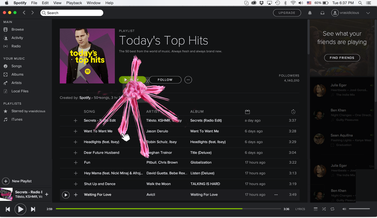Screen dimensions: 377x218
Task: Open the View menu
Action: (57, 3)
